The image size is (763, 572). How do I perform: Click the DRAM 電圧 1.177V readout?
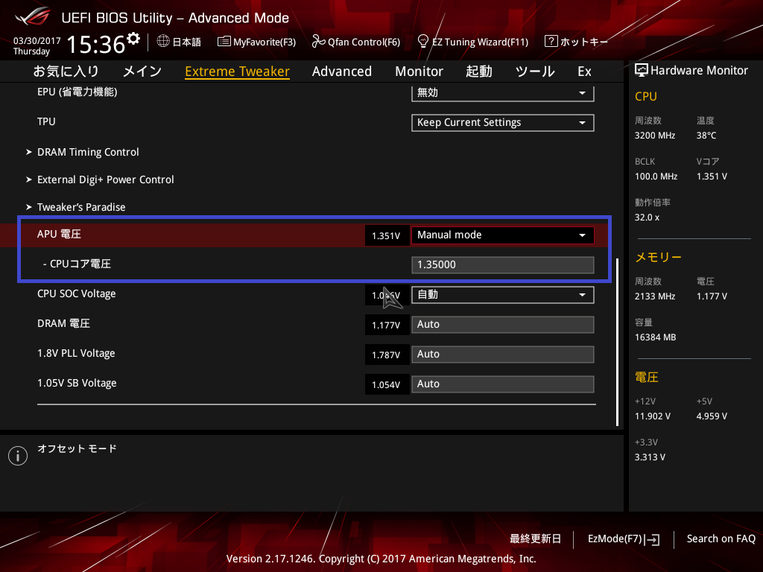pyautogui.click(x=387, y=325)
